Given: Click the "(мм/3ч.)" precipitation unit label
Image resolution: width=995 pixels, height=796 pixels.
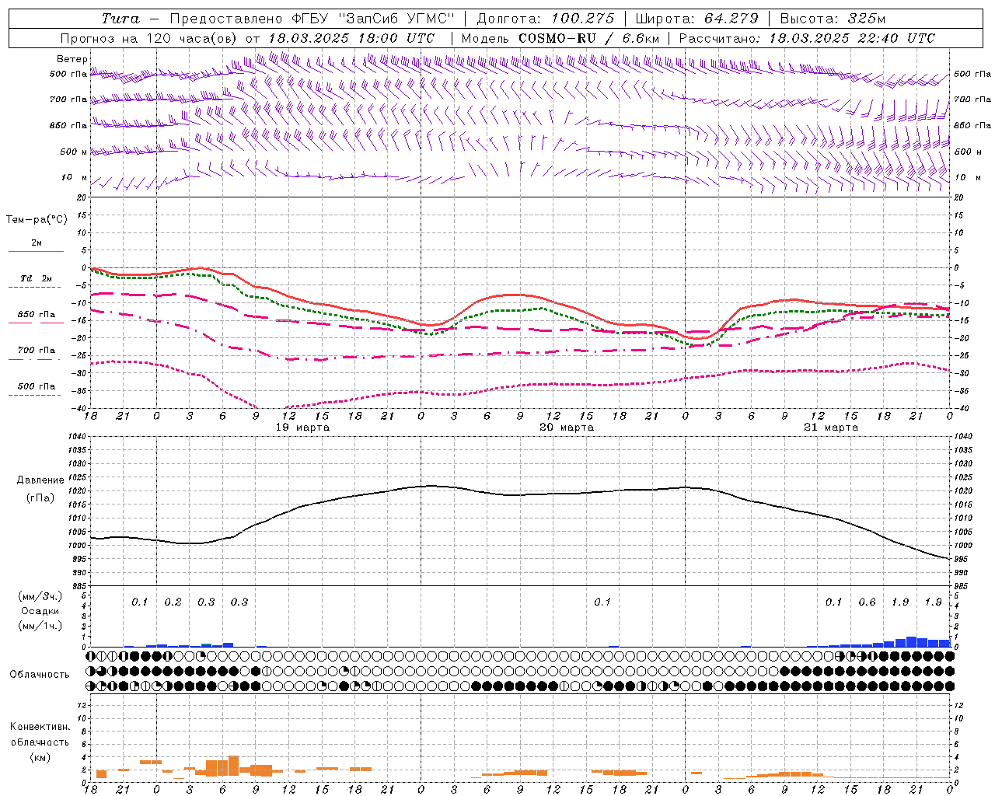Looking at the screenshot, I should click(40, 596).
